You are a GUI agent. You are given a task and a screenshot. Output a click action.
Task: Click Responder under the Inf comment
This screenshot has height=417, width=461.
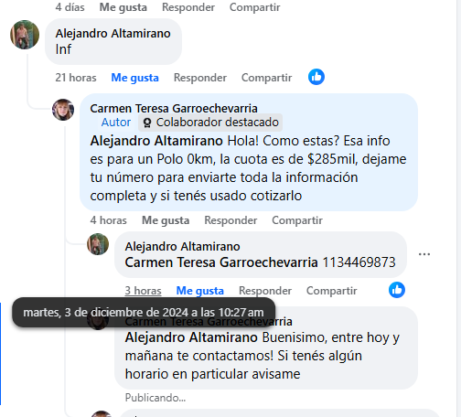click(x=200, y=78)
